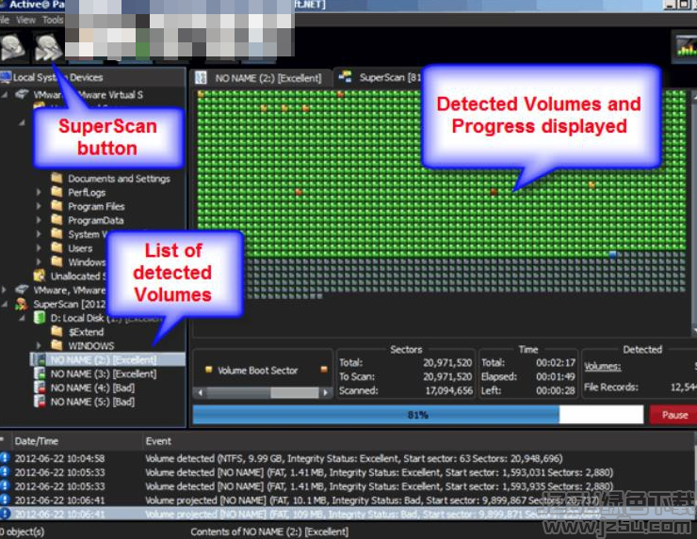Click the legend horizontal scrollbar thumb
The height and width of the screenshot is (539, 697).
coord(294,392)
